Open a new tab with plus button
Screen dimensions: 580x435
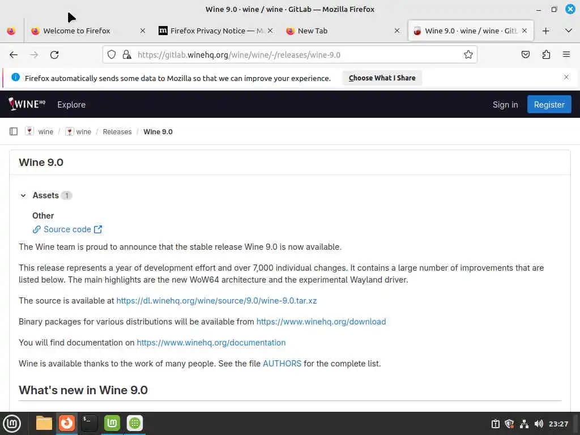point(545,31)
